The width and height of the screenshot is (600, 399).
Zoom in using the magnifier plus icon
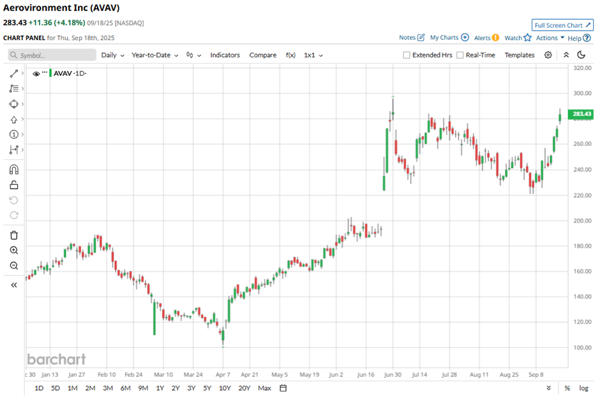(x=13, y=250)
